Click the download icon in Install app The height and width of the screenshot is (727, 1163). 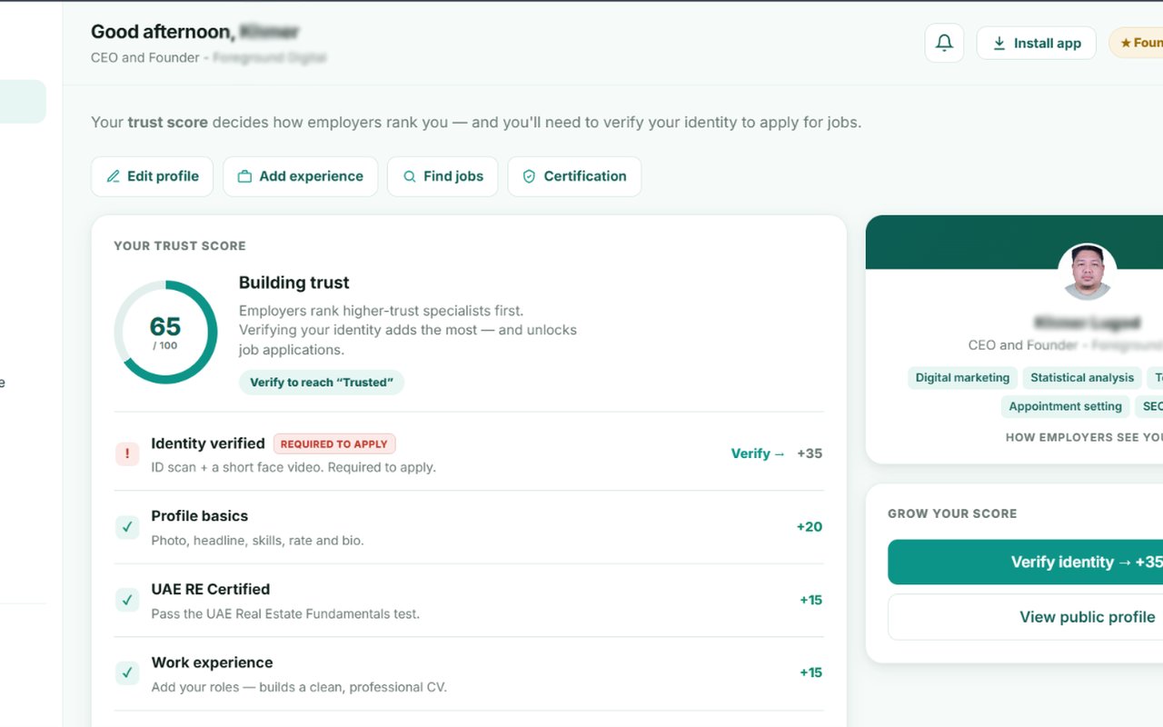pos(999,43)
